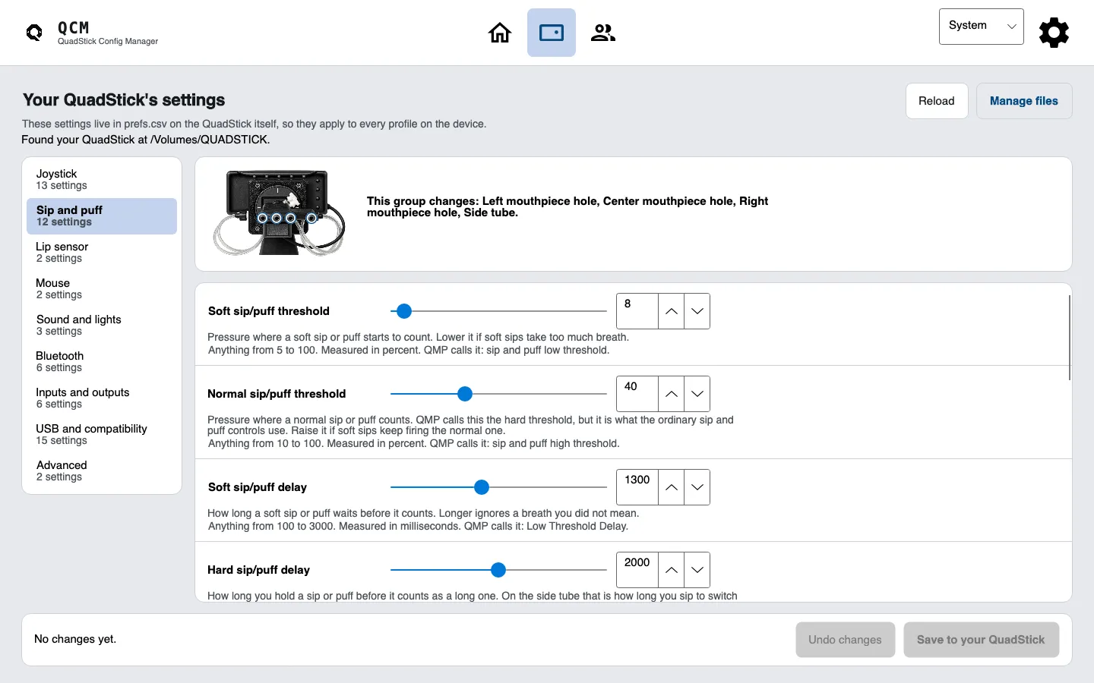Screen dimensions: 1094x683
Task: Click the Reload button
Action: click(x=937, y=101)
